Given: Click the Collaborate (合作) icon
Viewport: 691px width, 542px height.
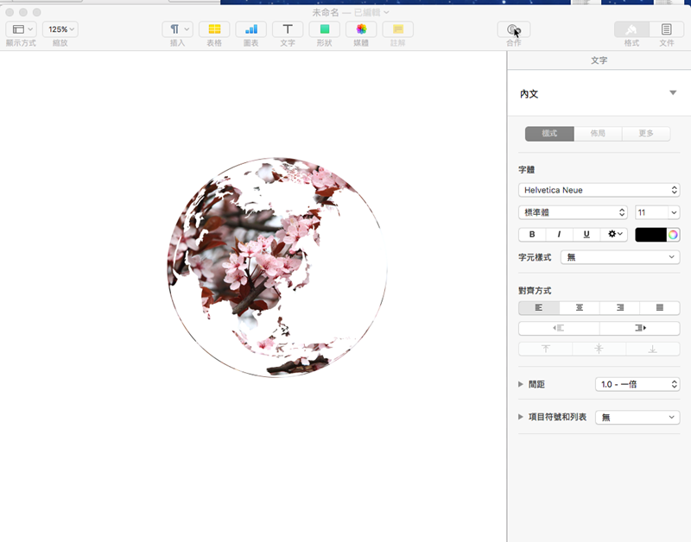Looking at the screenshot, I should click(x=514, y=29).
